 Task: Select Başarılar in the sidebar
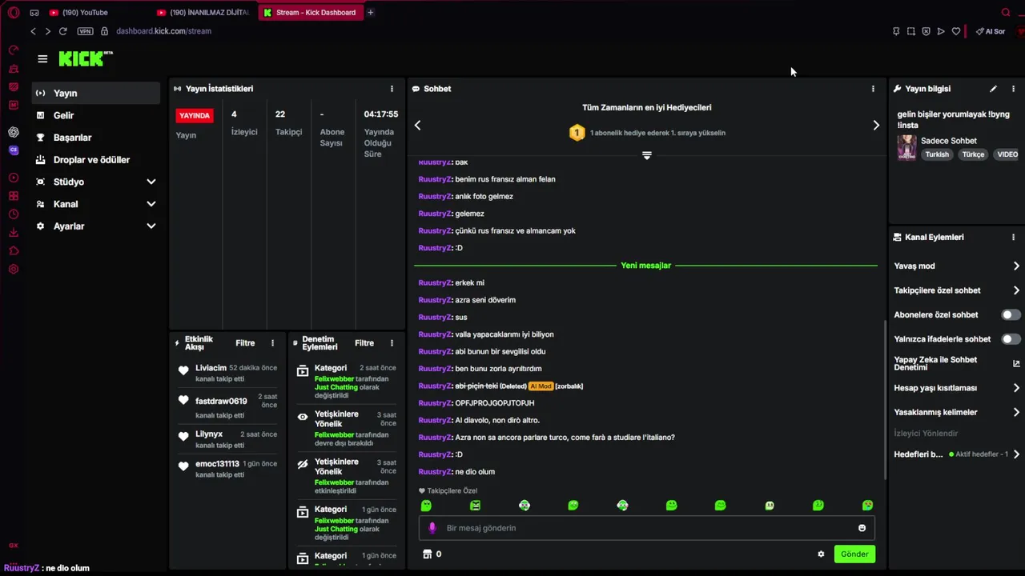(x=72, y=138)
